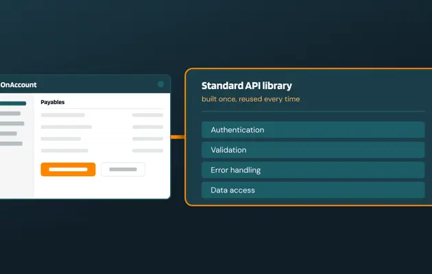
Task: Choose the Data access row
Action: point(313,190)
